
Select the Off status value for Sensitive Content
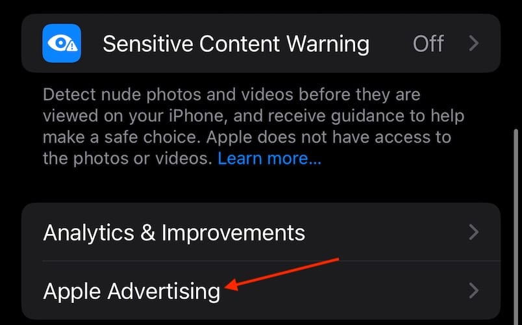pos(428,44)
